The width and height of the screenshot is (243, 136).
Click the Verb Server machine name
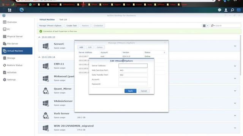coord(62,113)
